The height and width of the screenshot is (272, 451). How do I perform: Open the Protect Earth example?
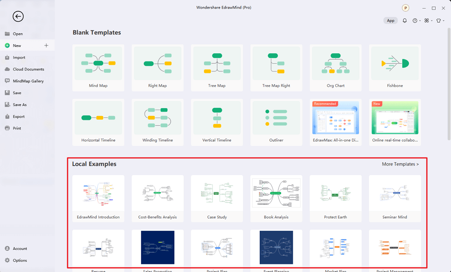click(x=336, y=198)
